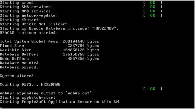Click the 'System altered.' line
Viewport: 195px width, 109px height.
pyautogui.click(x=18, y=76)
